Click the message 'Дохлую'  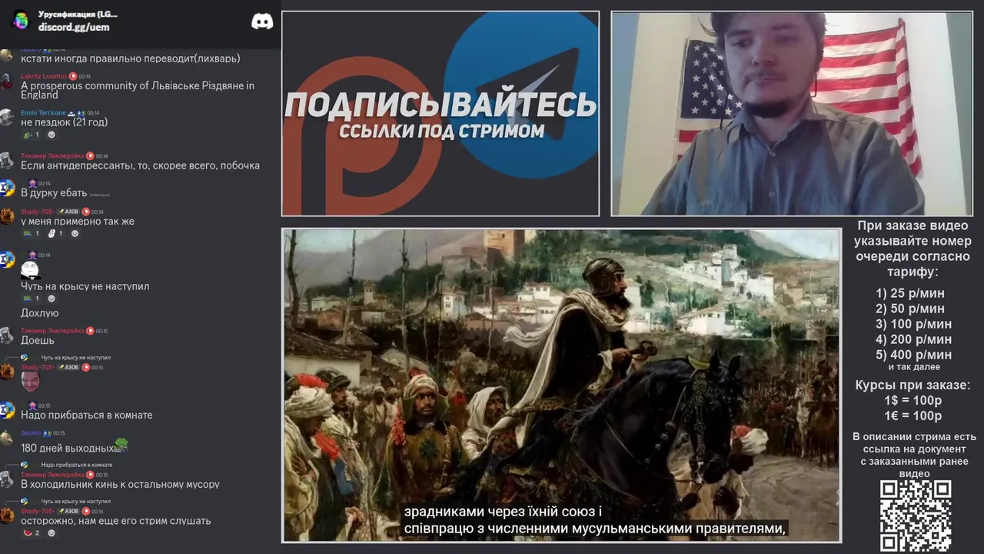point(39,313)
